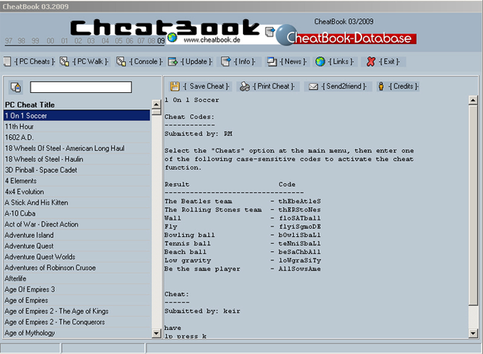Click the cheat text scroll up arrow

point(473,100)
